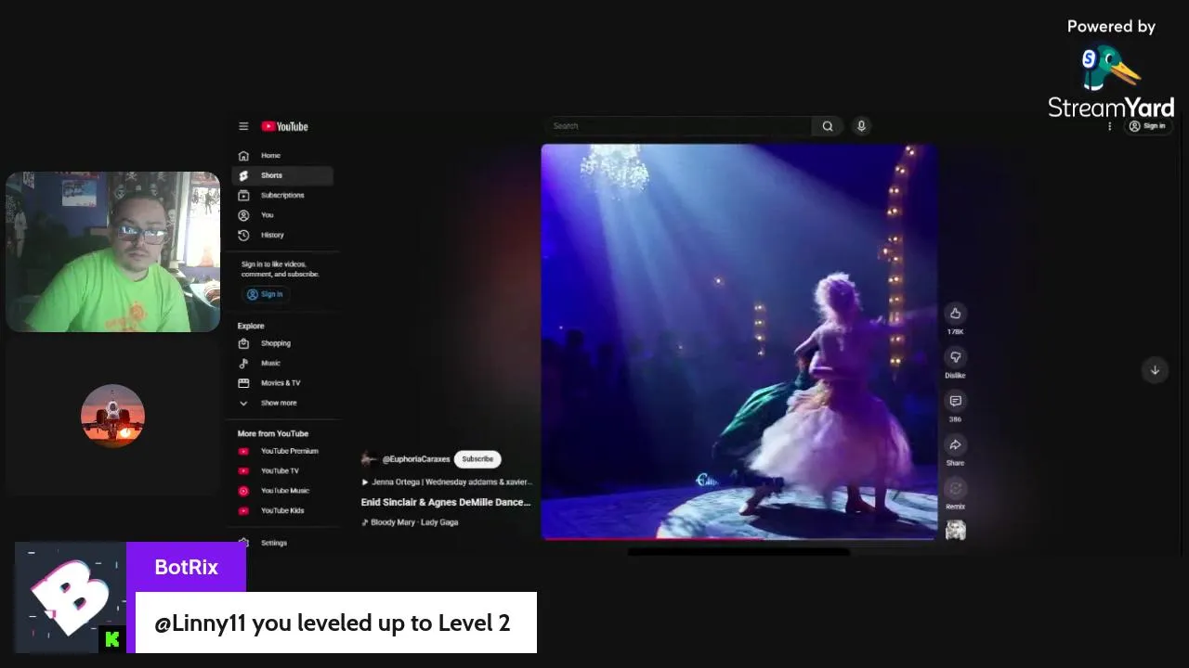Open the YouTube hamburger guide menu
This screenshot has width=1189, height=668.
tap(243, 126)
